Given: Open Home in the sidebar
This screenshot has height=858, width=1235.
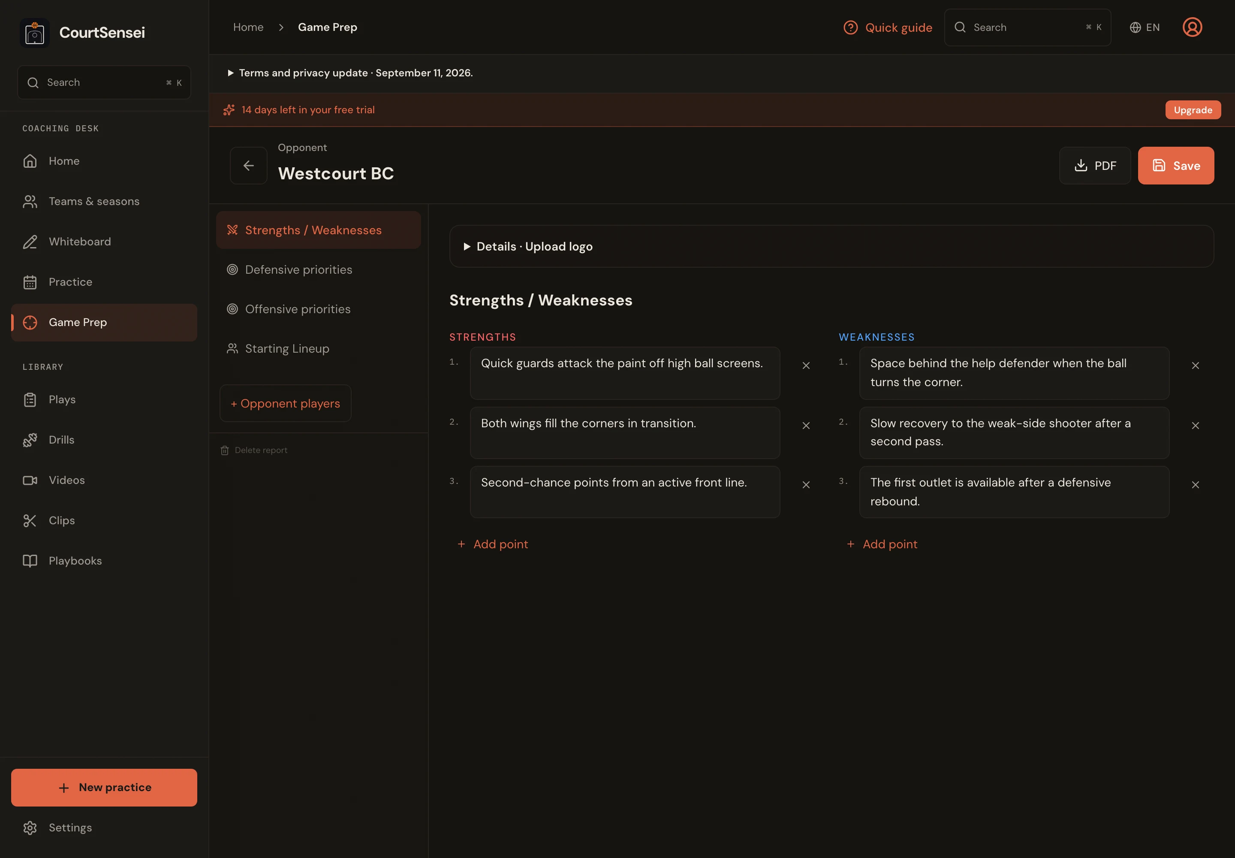Looking at the screenshot, I should point(104,161).
